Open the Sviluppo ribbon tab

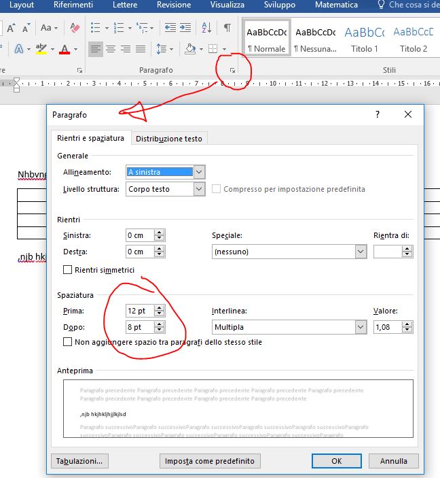click(280, 5)
